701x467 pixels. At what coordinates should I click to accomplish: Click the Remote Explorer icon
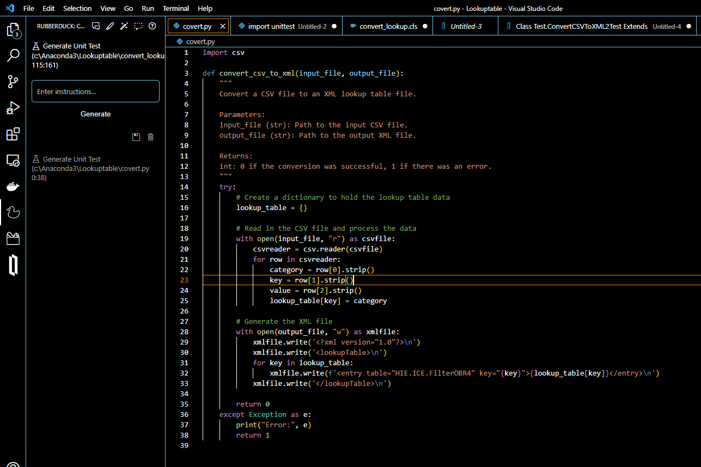13,160
